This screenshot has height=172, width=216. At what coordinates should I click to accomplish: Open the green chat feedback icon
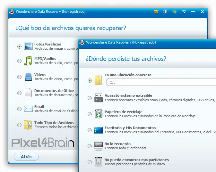pyautogui.click(x=175, y=12)
